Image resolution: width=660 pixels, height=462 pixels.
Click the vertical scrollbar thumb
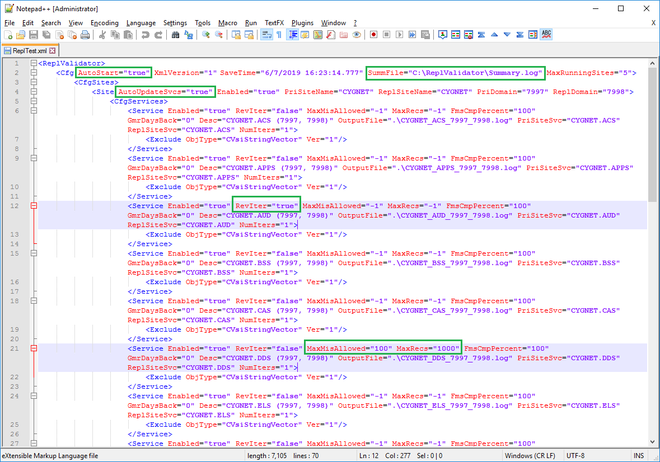tap(652, 134)
